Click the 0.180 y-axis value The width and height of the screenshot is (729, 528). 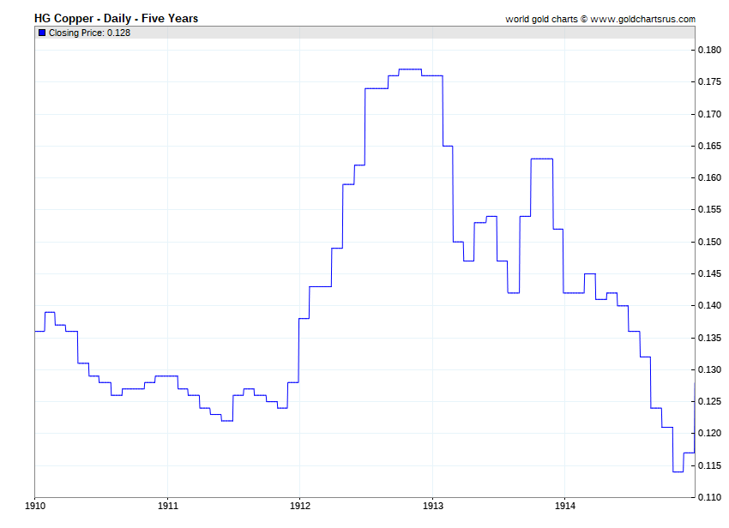[709, 50]
